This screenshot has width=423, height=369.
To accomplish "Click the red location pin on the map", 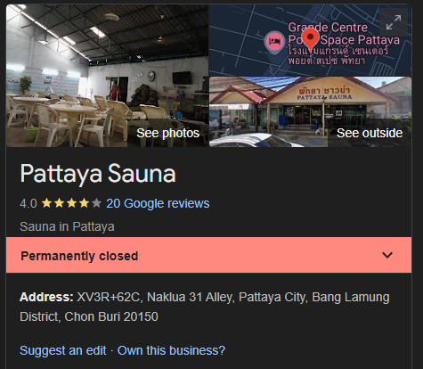I will [x=311, y=39].
